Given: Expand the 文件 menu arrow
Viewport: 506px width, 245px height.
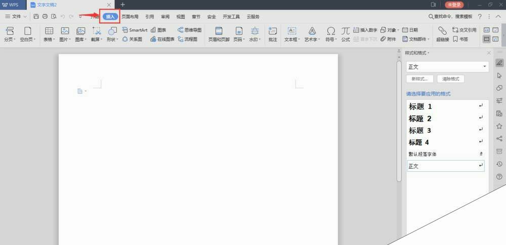Looking at the screenshot, I should tap(25, 17).
